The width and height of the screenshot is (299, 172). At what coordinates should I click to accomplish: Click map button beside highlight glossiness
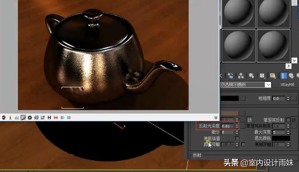pos(243,120)
